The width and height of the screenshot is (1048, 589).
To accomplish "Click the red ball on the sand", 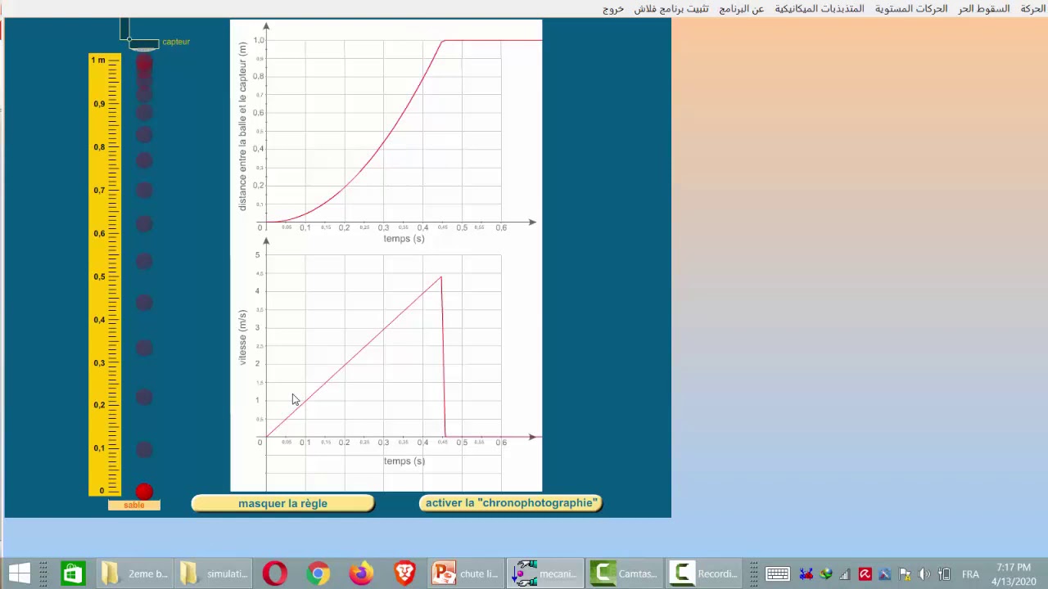I will pyautogui.click(x=144, y=492).
